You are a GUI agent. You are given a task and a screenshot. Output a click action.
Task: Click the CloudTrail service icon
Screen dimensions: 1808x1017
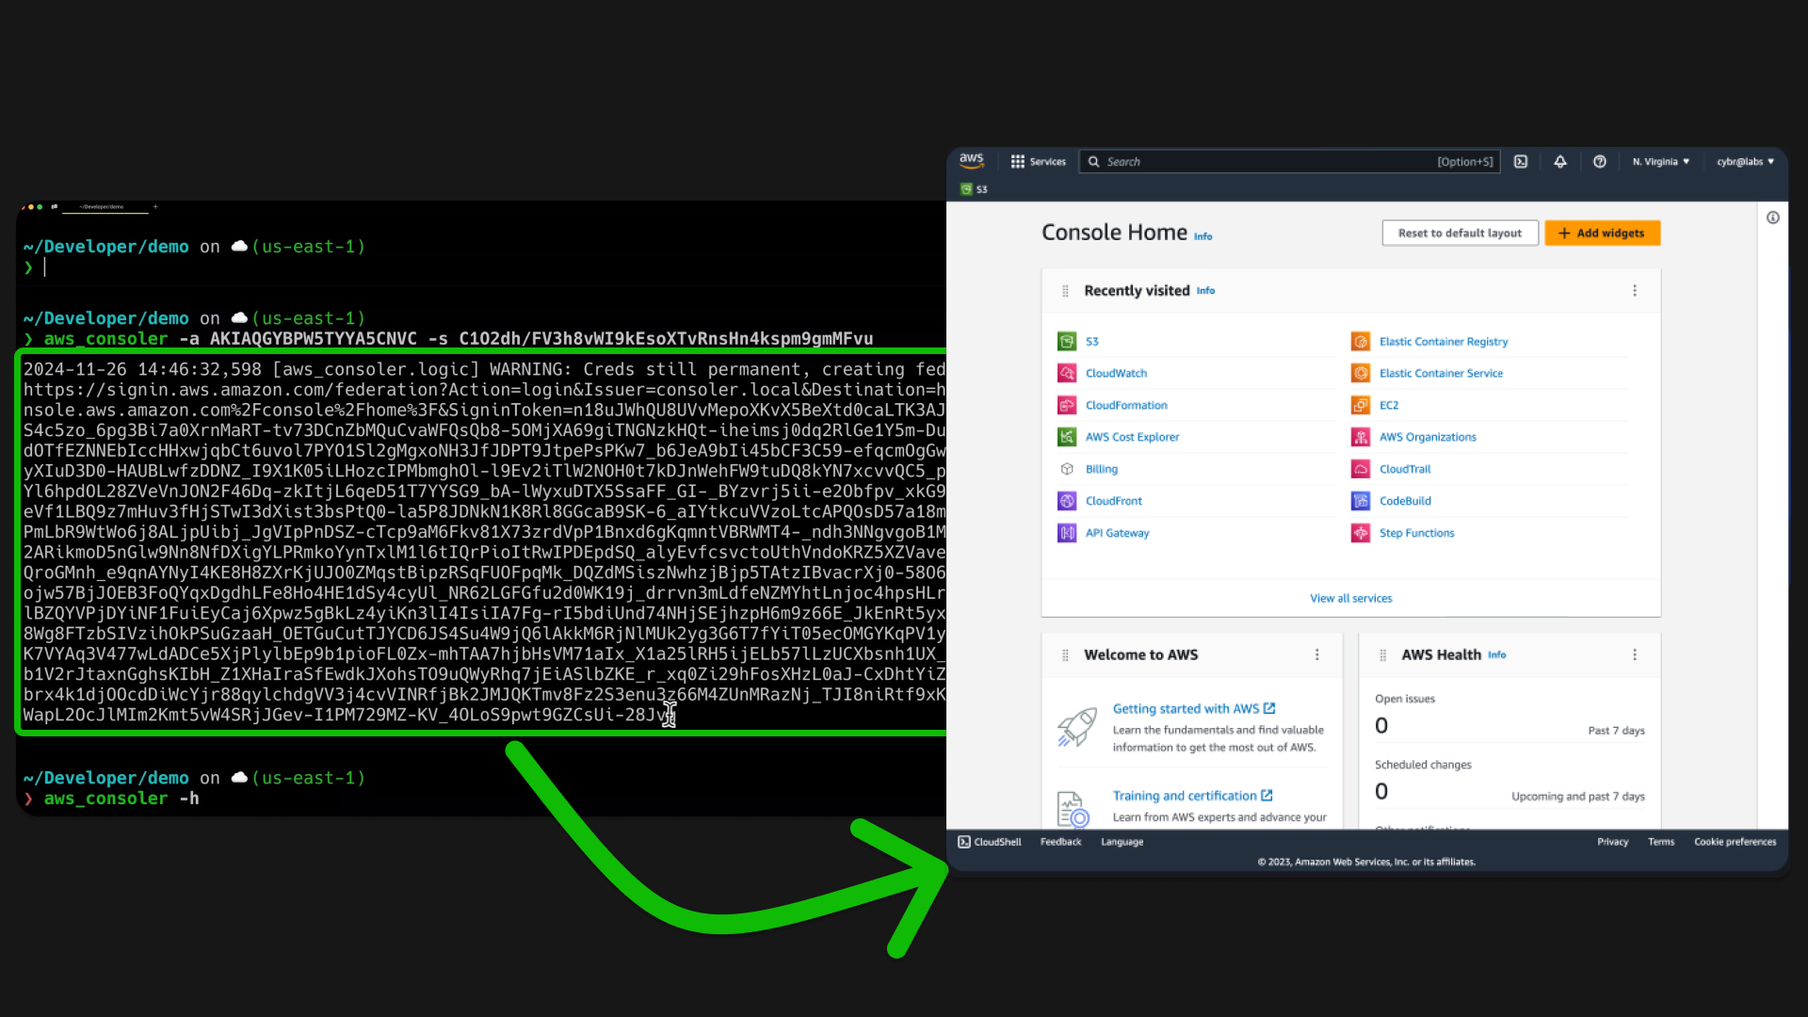click(x=1361, y=469)
